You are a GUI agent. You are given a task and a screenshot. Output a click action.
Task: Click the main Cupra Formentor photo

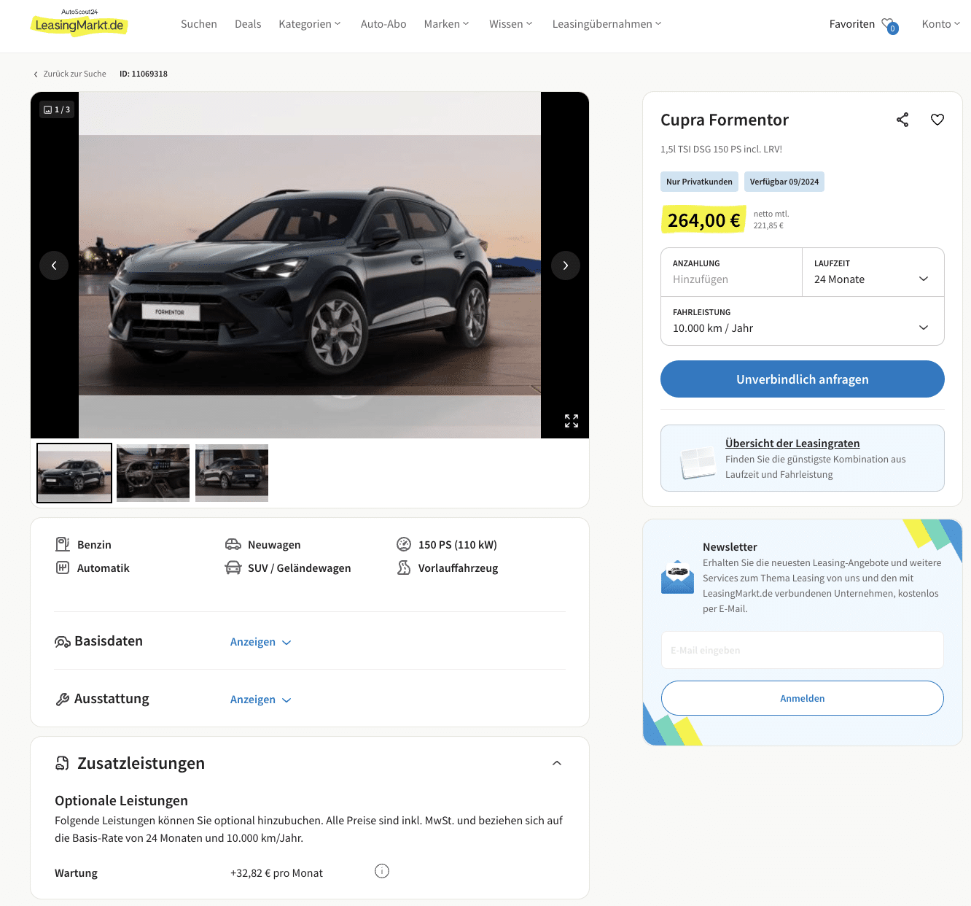310,266
